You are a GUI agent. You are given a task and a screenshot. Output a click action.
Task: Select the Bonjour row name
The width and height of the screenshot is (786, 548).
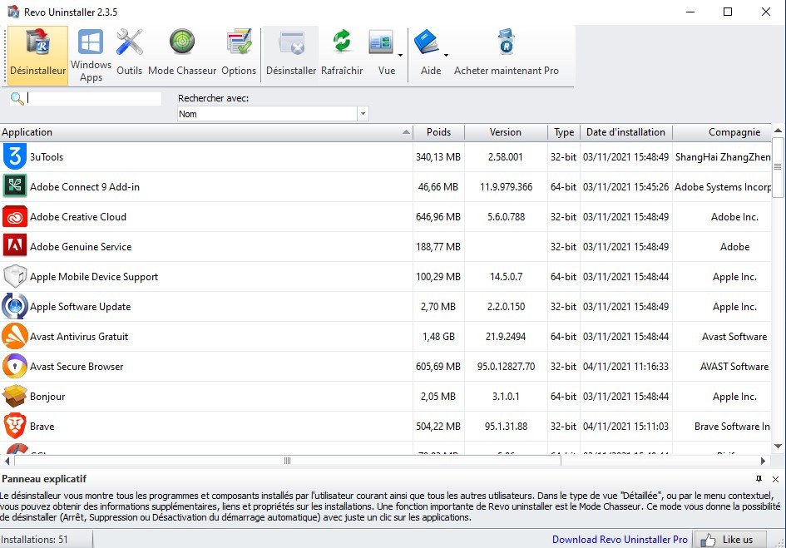tap(47, 397)
